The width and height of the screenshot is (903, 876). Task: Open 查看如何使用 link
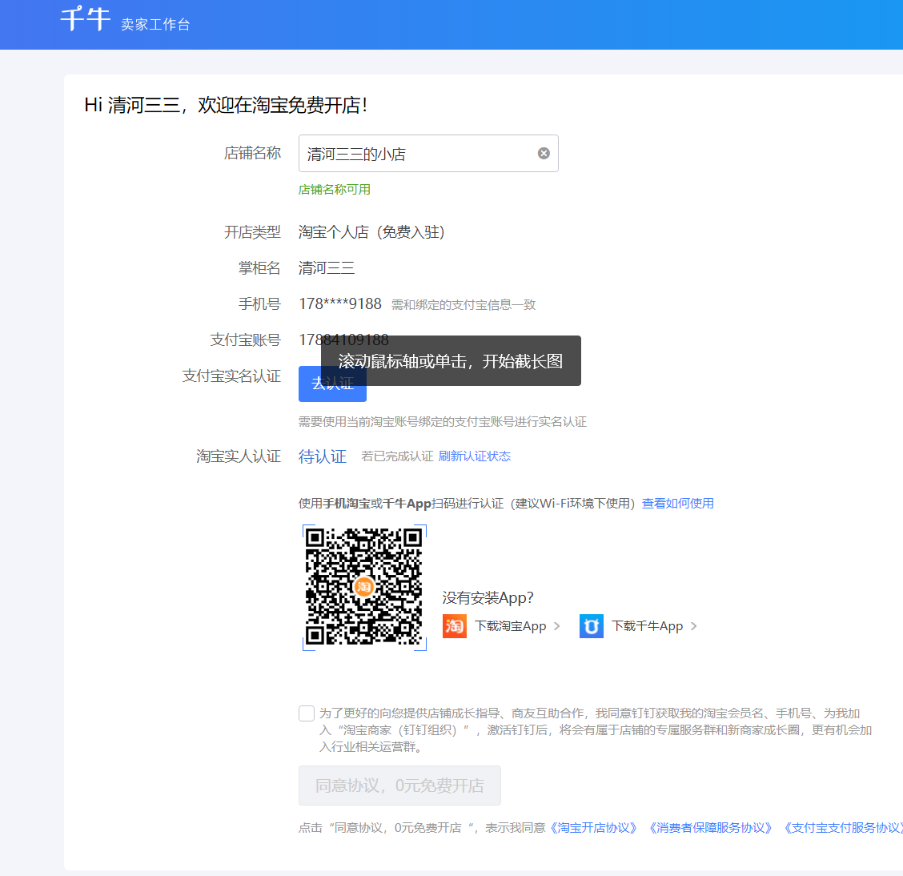coord(678,504)
